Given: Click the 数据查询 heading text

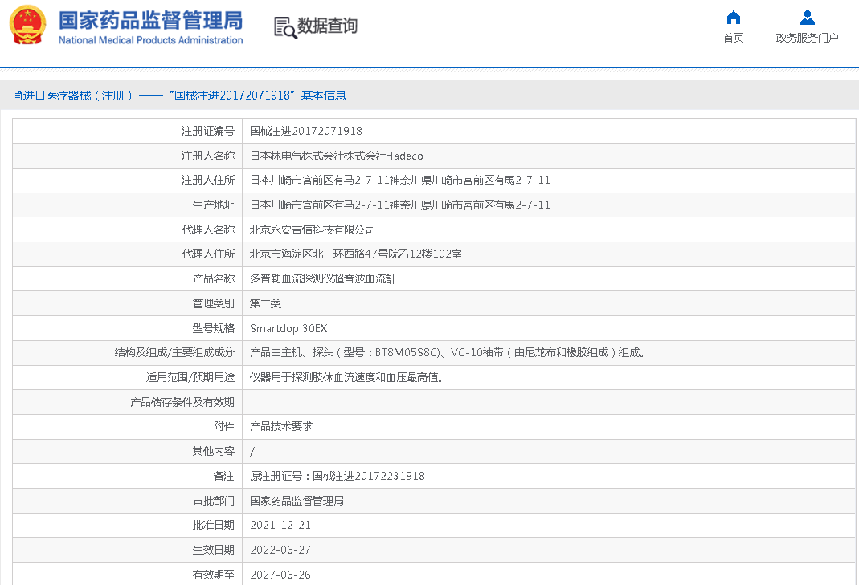Looking at the screenshot, I should 327,26.
